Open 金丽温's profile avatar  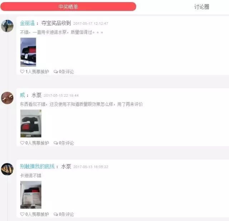pos(7,26)
